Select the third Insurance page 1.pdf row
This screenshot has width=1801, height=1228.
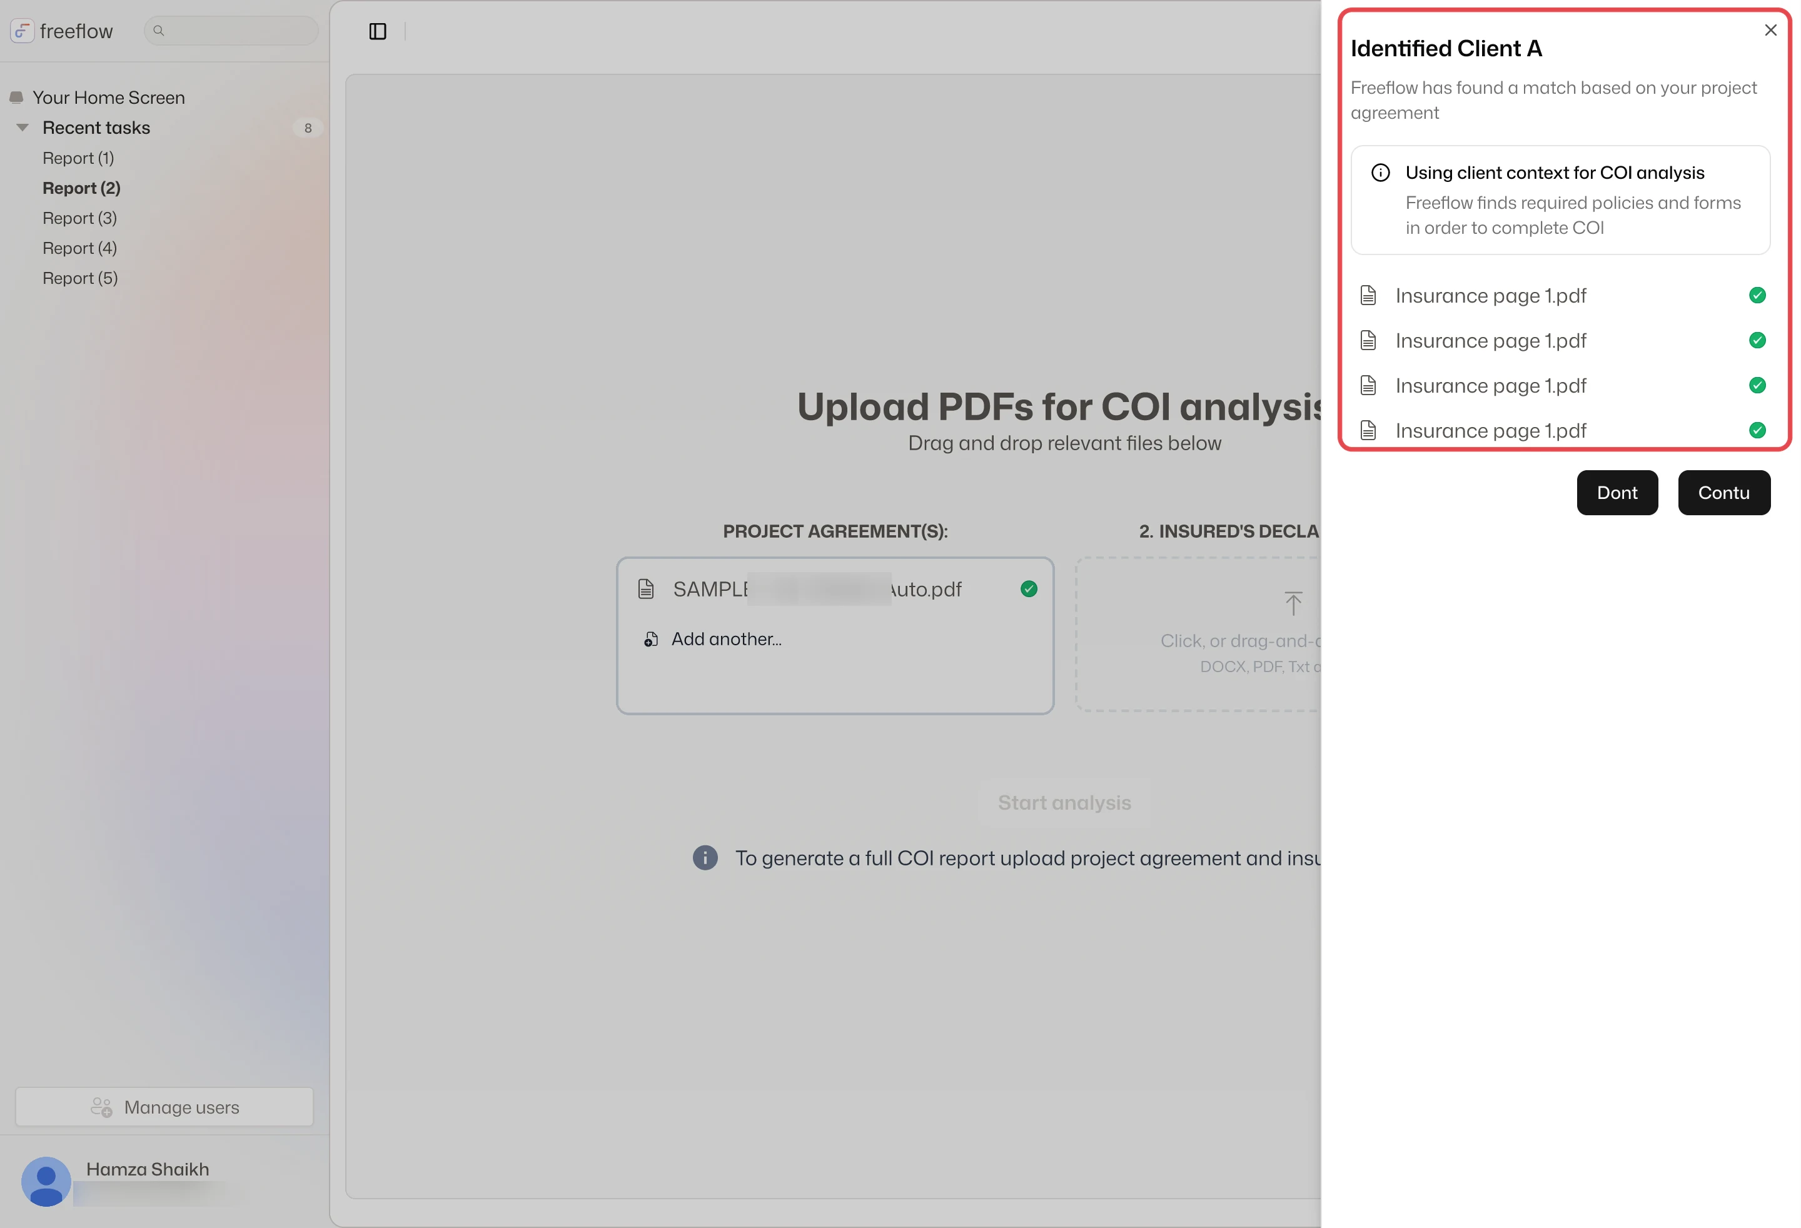1562,385
